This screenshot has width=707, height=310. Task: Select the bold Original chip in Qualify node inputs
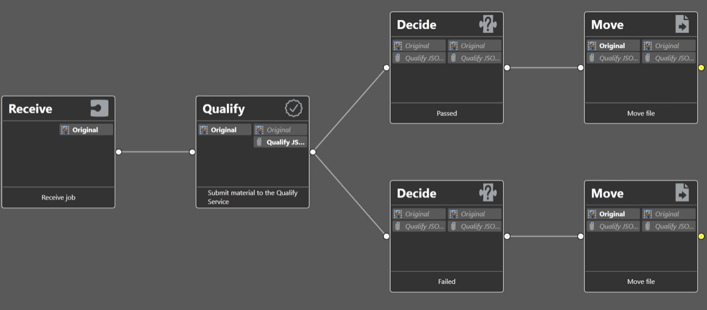click(225, 129)
